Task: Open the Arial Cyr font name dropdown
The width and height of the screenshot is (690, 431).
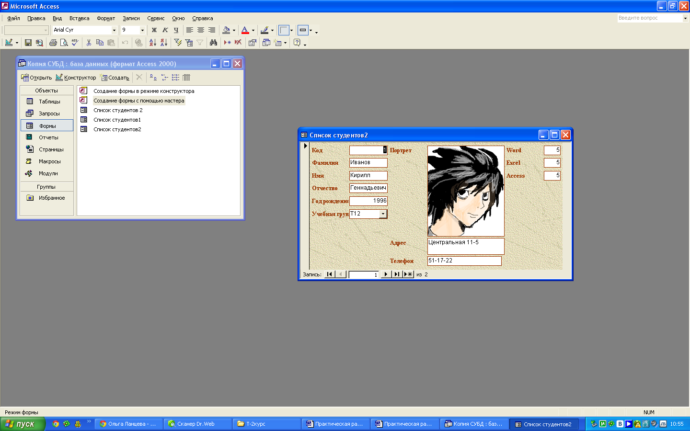Action: 114,30
